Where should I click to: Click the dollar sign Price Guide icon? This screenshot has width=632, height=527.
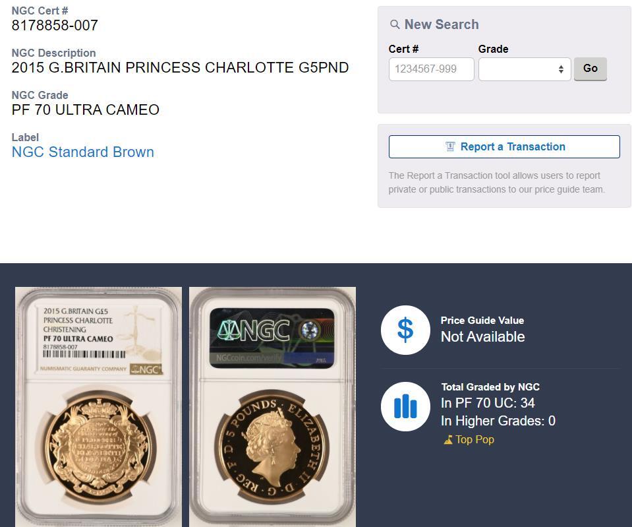(405, 330)
